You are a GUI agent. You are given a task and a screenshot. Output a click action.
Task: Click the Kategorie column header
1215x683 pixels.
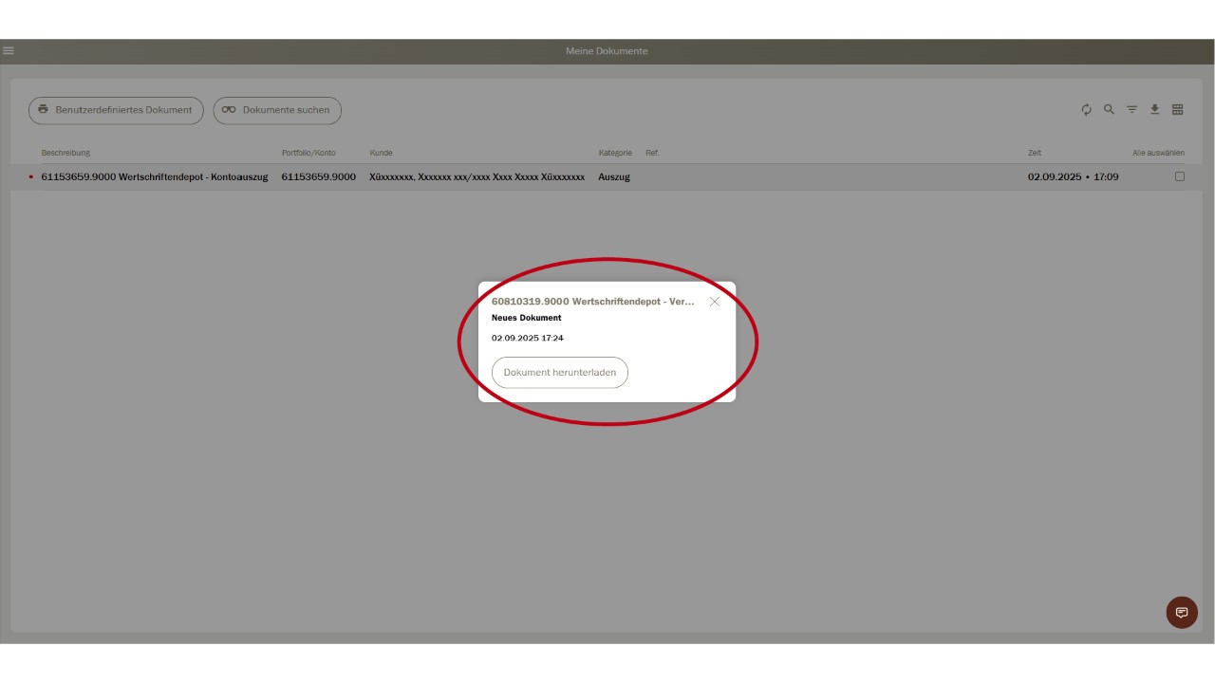click(615, 153)
